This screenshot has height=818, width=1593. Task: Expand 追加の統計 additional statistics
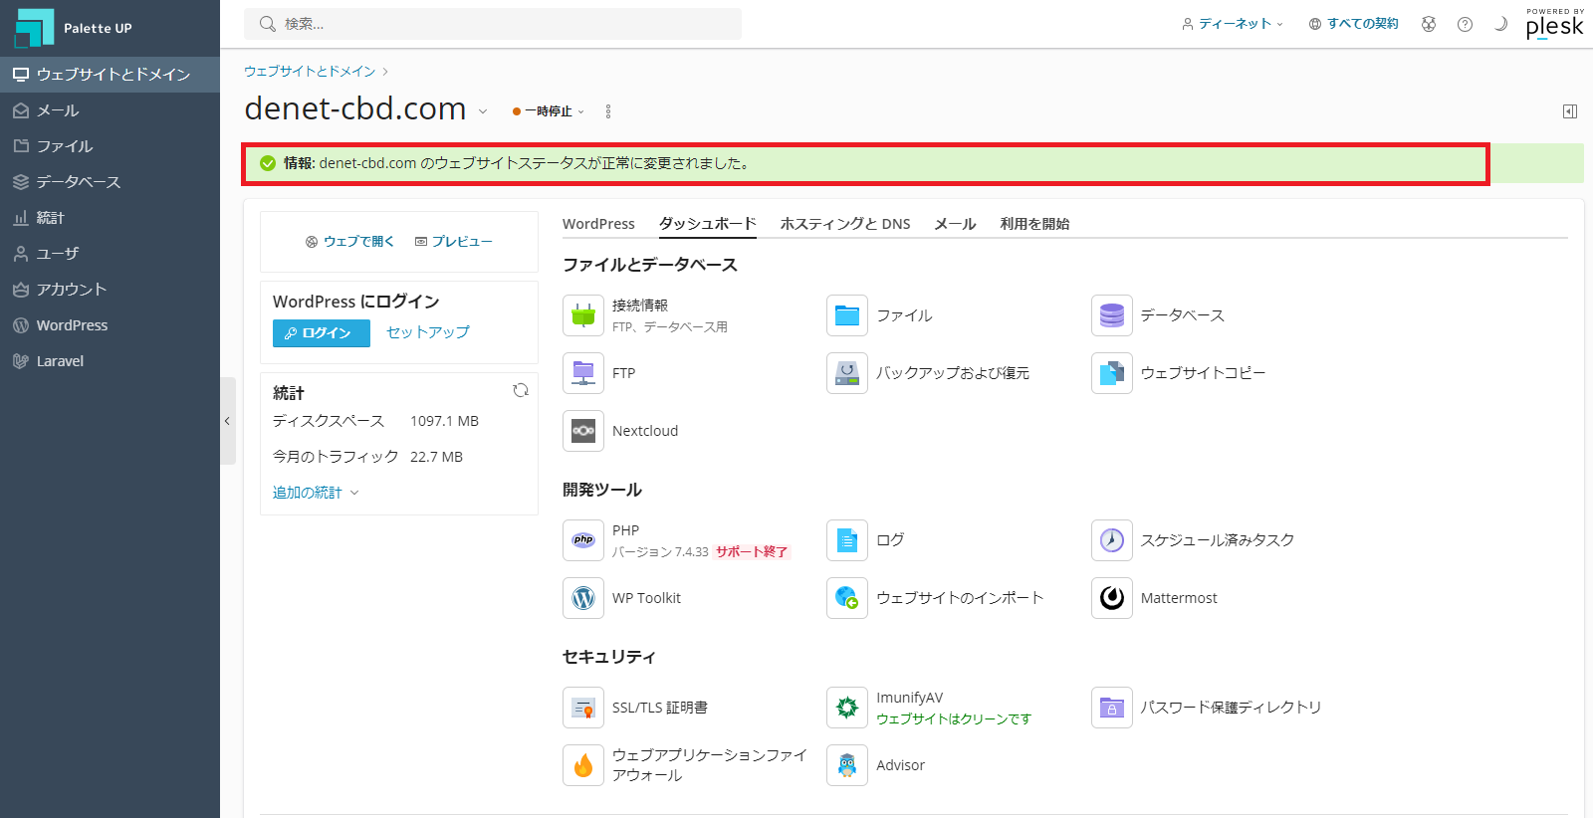[316, 493]
